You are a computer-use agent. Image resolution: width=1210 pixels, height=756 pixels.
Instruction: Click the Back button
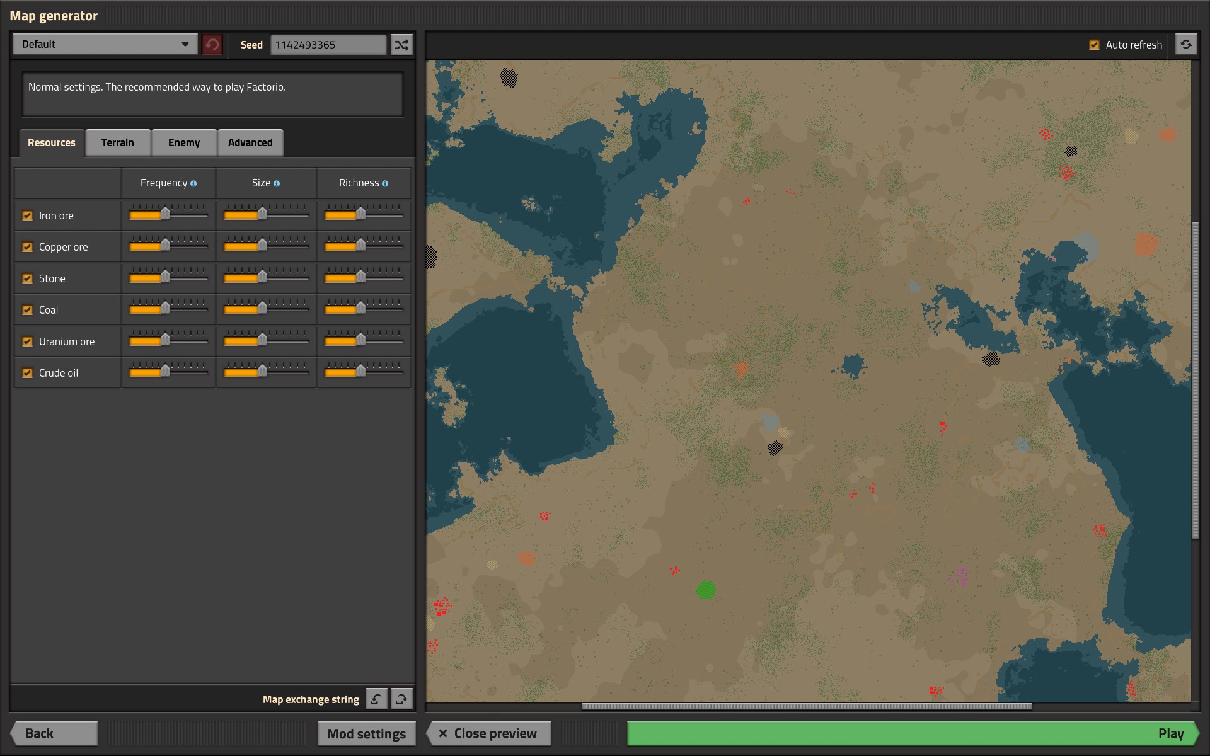[x=54, y=733]
